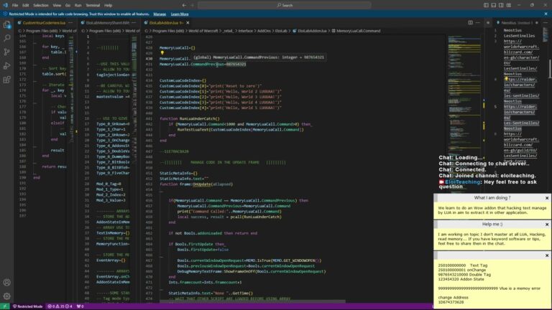The width and height of the screenshot is (552, 310).
Task: Click the main editor minimap
Action: [464, 95]
